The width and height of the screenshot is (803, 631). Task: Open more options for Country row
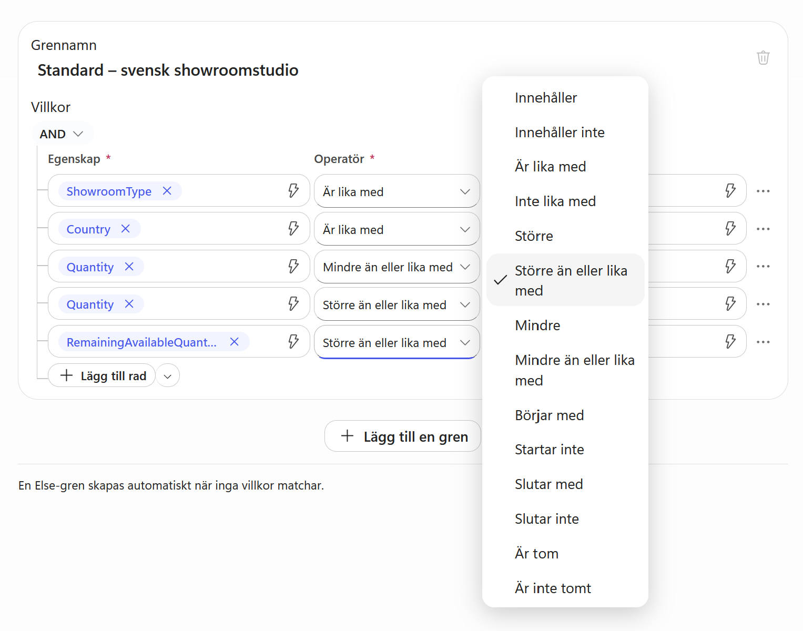[763, 229]
